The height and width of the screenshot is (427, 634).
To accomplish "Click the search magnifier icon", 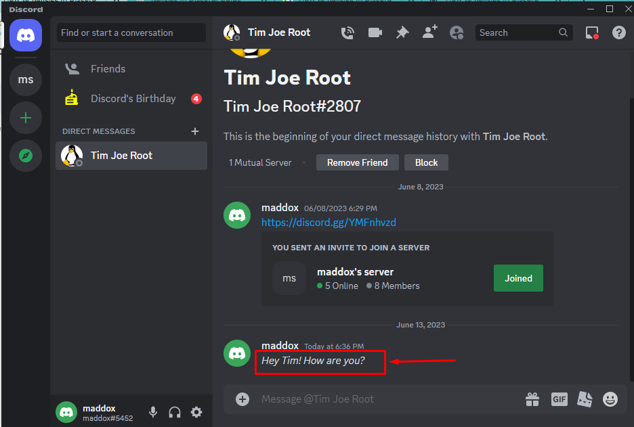I will tap(564, 32).
